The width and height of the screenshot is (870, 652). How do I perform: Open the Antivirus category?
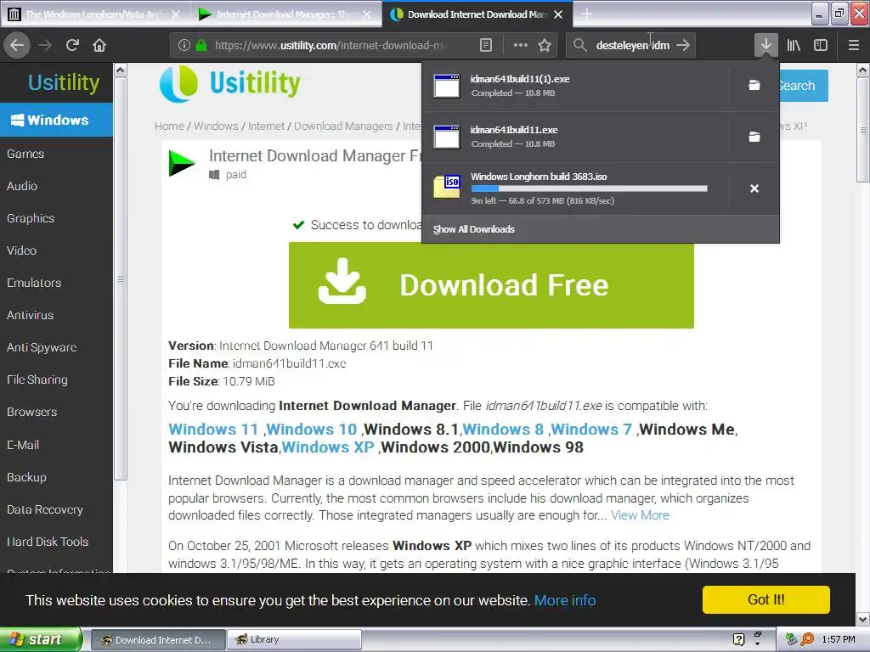point(30,315)
